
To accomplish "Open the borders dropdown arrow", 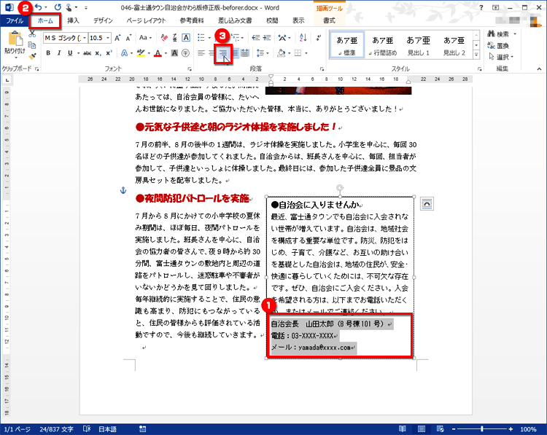I will pyautogui.click(x=306, y=53).
